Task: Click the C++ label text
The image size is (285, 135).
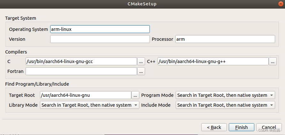Action: (151, 62)
